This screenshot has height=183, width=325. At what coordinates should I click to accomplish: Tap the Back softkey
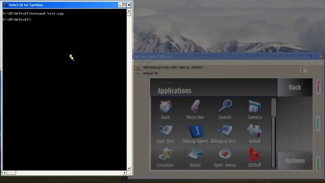[295, 87]
